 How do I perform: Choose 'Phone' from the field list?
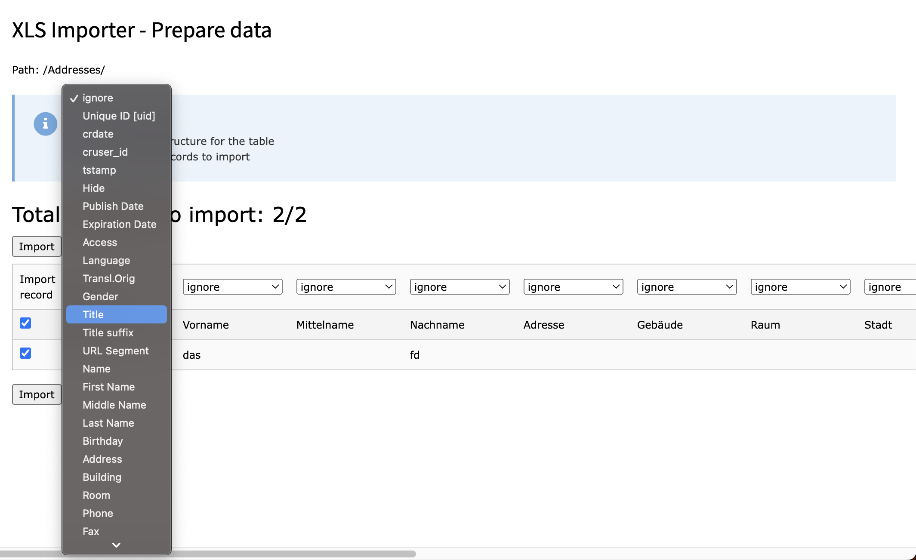pos(117,514)
